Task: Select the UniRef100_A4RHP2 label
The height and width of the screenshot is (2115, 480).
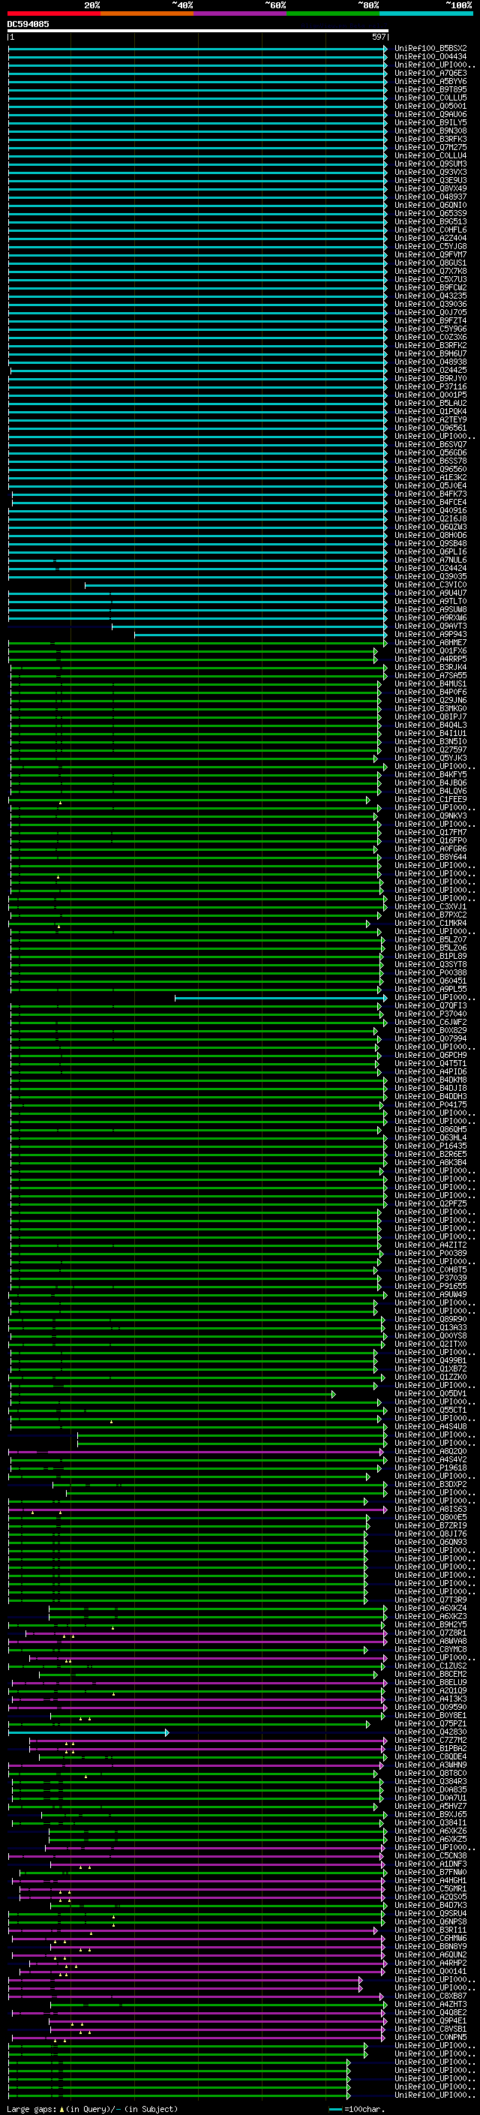Action: 430,1963
